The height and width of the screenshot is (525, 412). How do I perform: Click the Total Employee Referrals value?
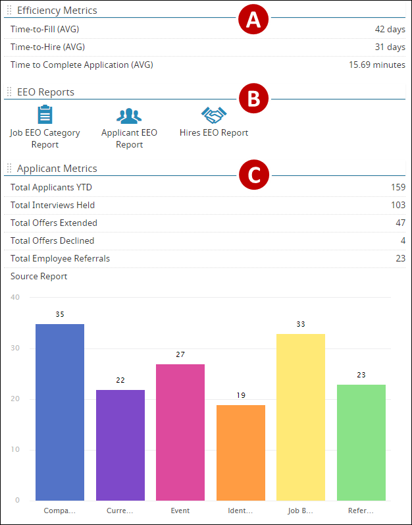tap(401, 258)
